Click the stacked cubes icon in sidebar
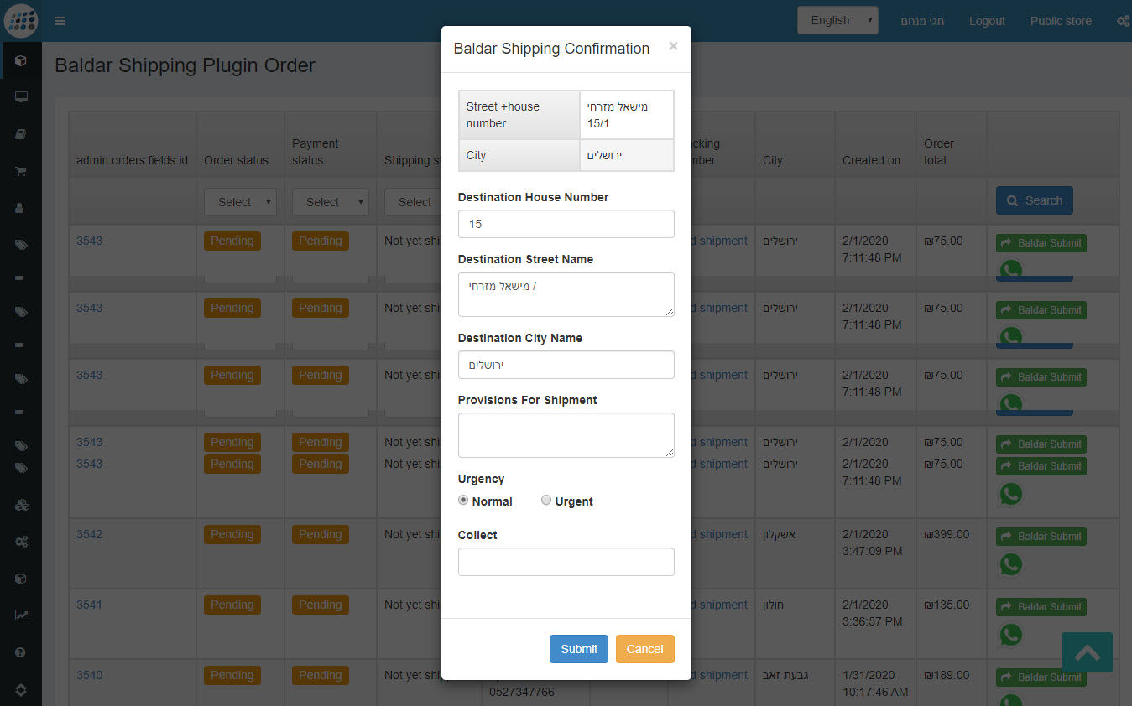This screenshot has width=1132, height=706. tap(21, 505)
